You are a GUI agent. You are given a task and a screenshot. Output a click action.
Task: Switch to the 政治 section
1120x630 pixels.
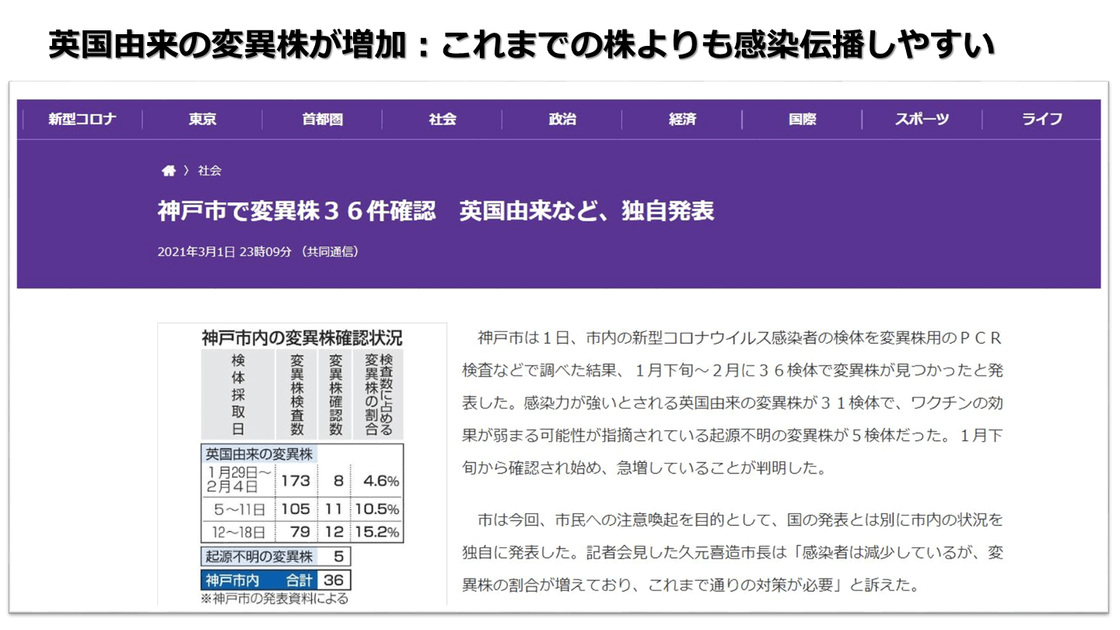pos(562,119)
